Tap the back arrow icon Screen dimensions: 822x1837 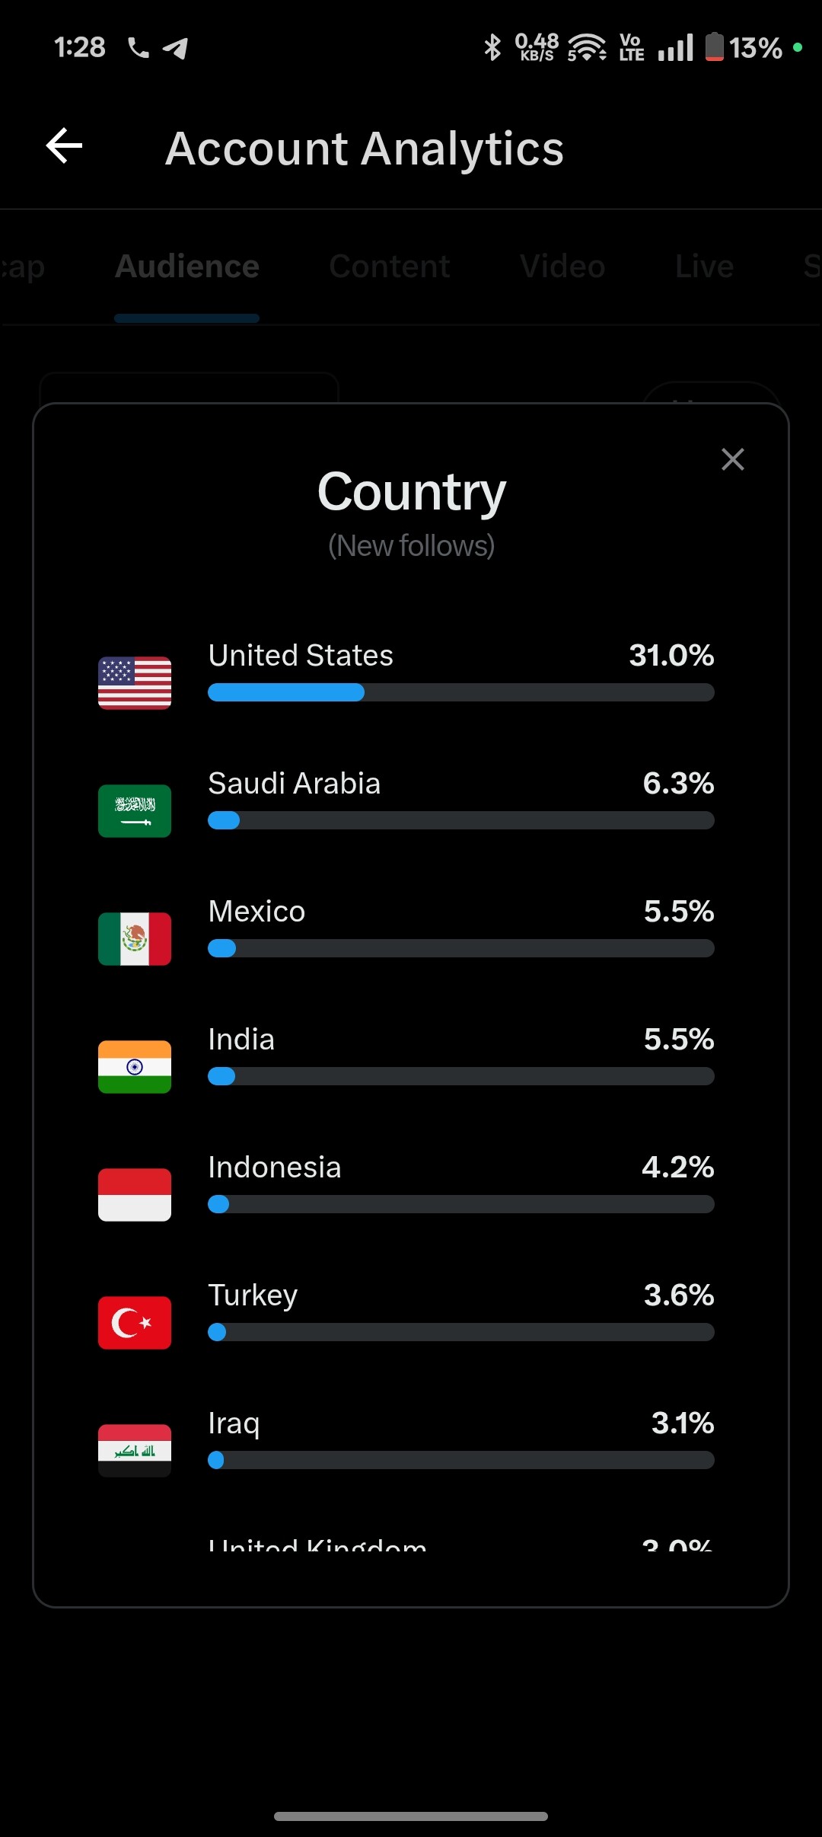pyautogui.click(x=64, y=146)
